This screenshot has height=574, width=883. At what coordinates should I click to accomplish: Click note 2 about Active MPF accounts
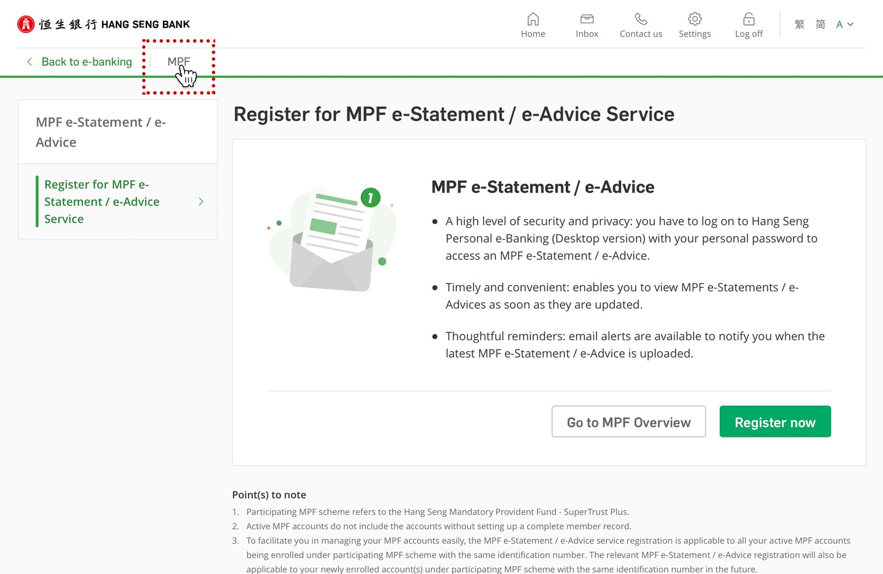[439, 526]
